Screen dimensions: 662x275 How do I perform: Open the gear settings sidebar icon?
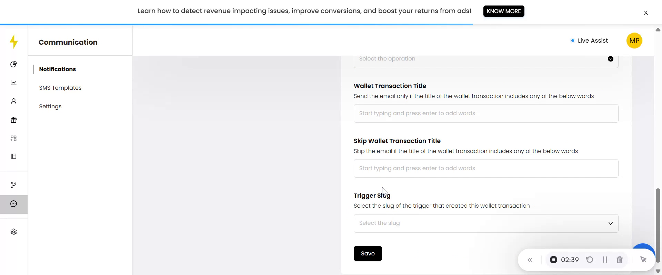(x=13, y=232)
